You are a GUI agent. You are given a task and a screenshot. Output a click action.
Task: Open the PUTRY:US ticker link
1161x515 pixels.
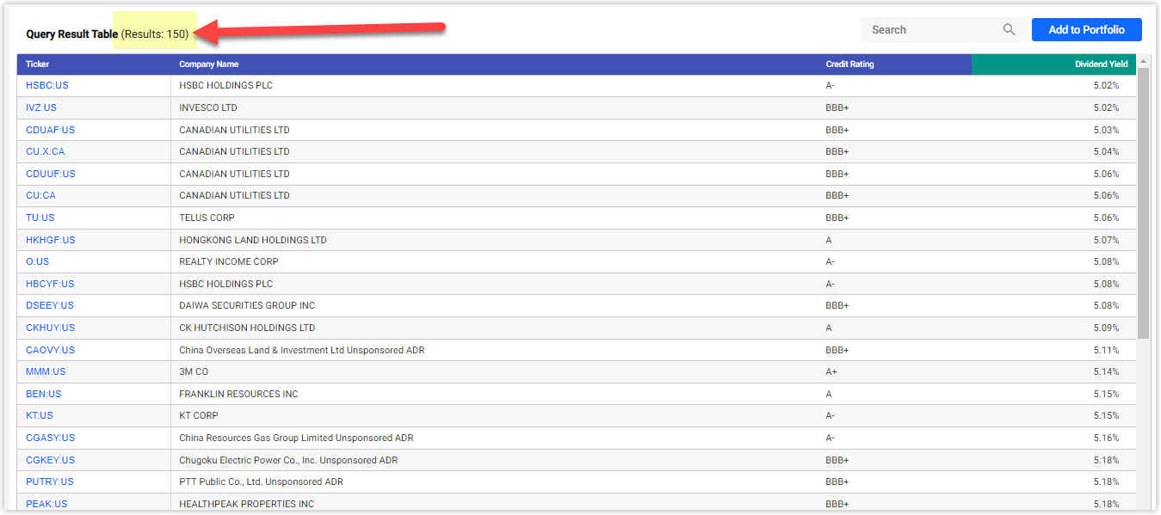50,481
